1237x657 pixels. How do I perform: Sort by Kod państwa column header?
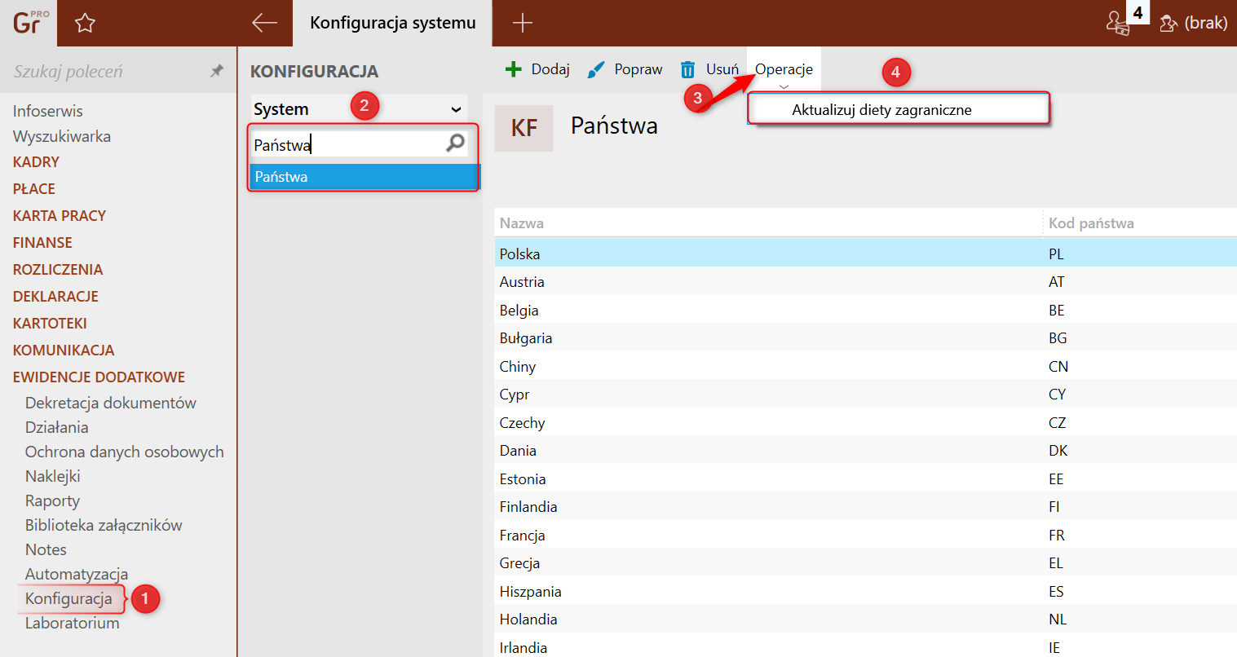[x=1091, y=223]
